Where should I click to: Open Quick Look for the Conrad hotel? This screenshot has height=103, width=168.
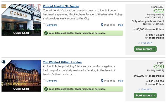pyautogui.click(x=21, y=33)
